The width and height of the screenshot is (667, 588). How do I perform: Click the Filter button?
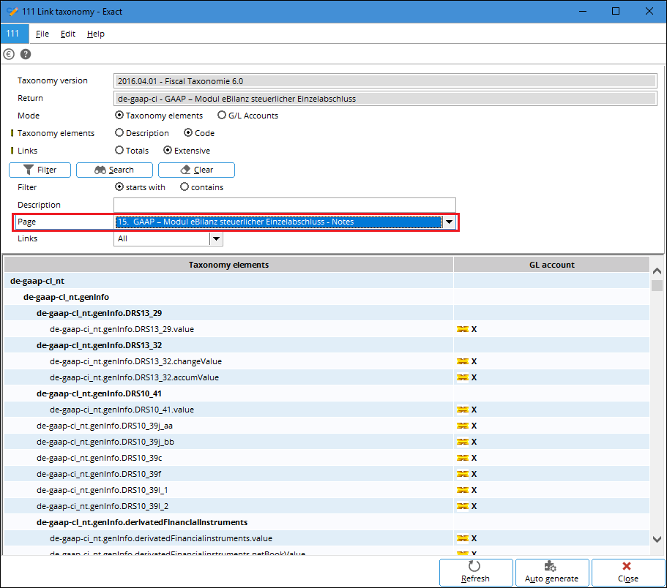click(40, 170)
